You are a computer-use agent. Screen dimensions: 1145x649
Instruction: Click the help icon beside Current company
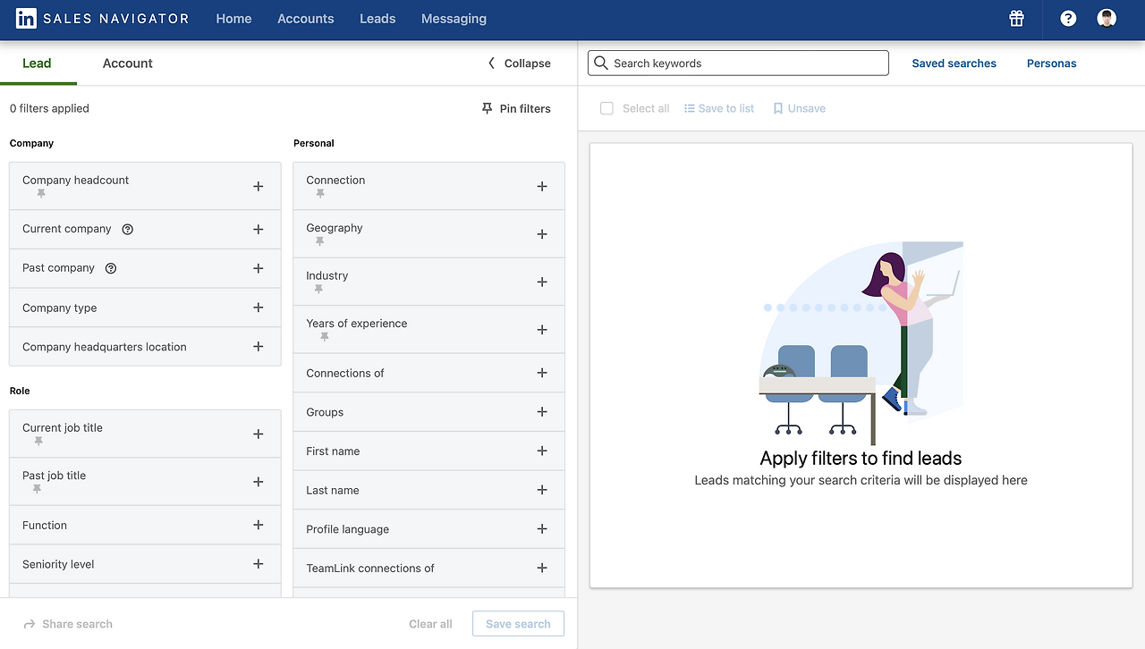pyautogui.click(x=127, y=229)
